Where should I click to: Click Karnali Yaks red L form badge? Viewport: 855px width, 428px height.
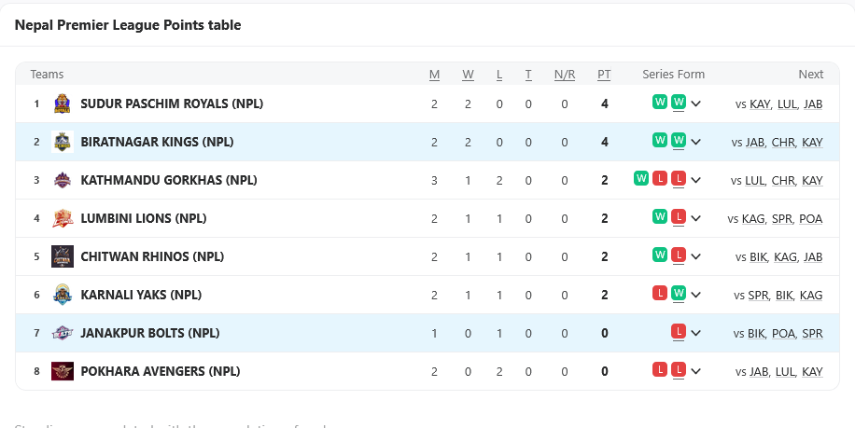pos(660,293)
